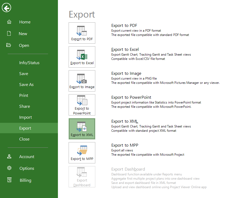This screenshot has width=225, height=198.
Task: Click 'Compatible with Excel/CSV file format' text
Action: 138,59
